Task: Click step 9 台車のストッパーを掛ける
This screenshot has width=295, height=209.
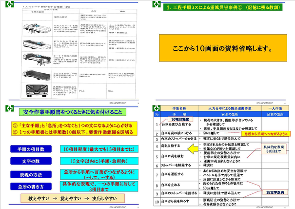Action: (179, 193)
